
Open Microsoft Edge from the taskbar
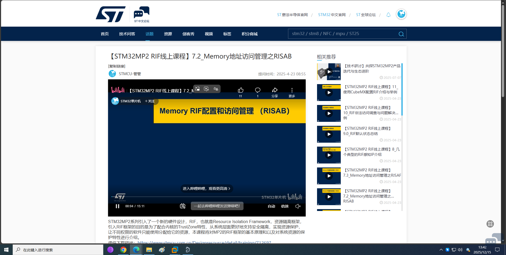pyautogui.click(x=136, y=250)
